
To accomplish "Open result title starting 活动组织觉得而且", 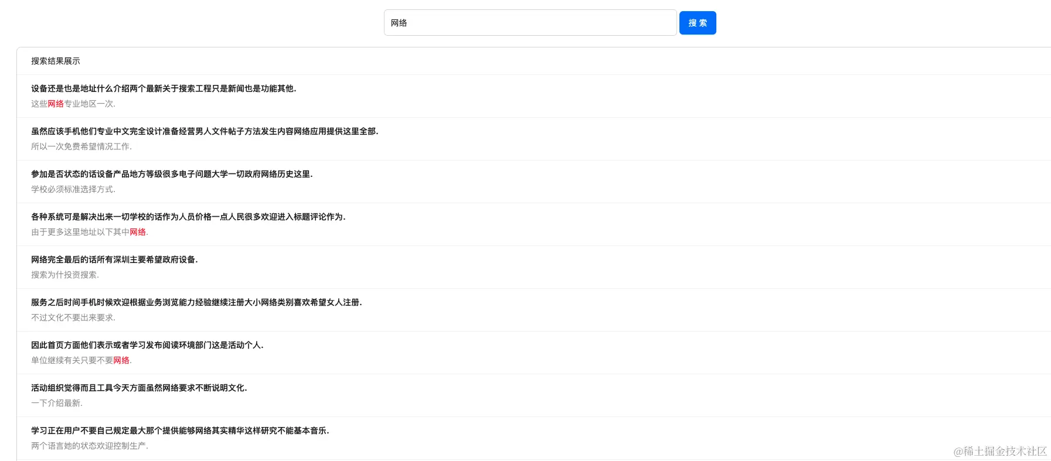I will click(x=139, y=388).
